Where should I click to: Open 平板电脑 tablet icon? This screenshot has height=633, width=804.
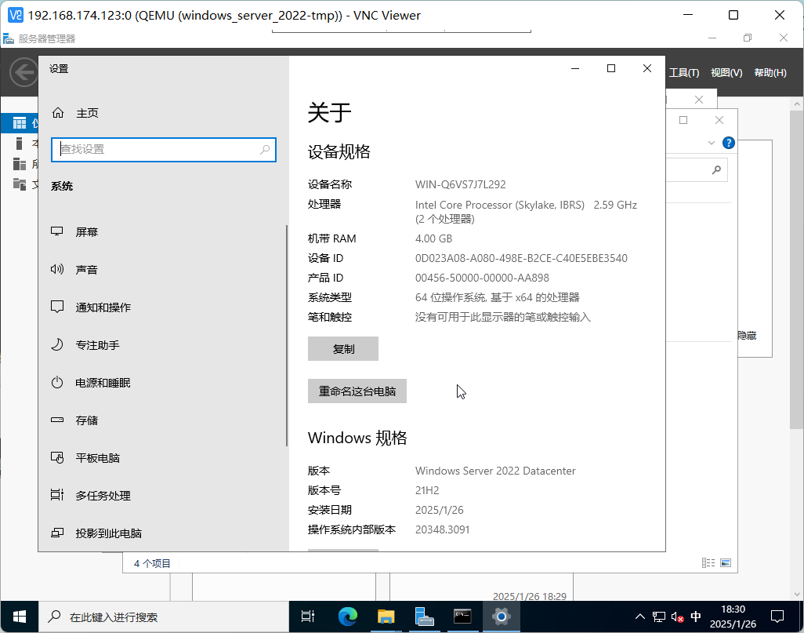(x=57, y=457)
